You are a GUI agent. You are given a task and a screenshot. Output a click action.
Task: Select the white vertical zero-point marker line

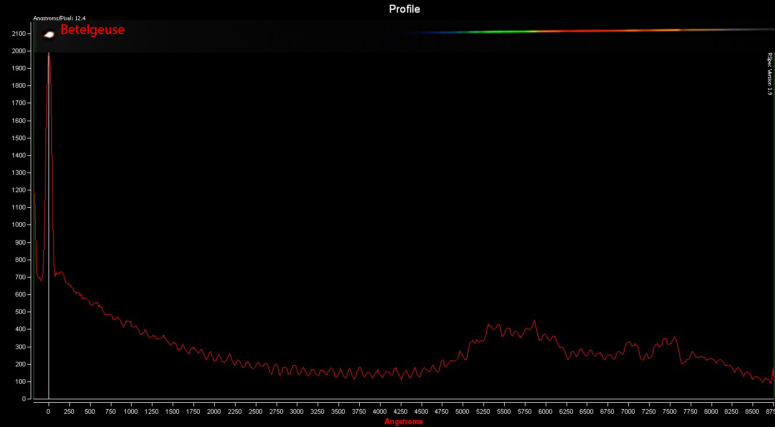[x=49, y=226]
